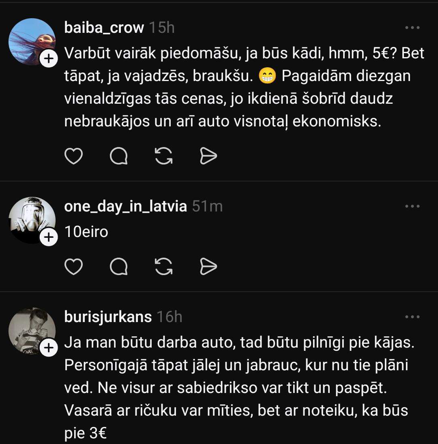Go to the burisjurkans profile name
The image size is (438, 444).
pyautogui.click(x=108, y=317)
